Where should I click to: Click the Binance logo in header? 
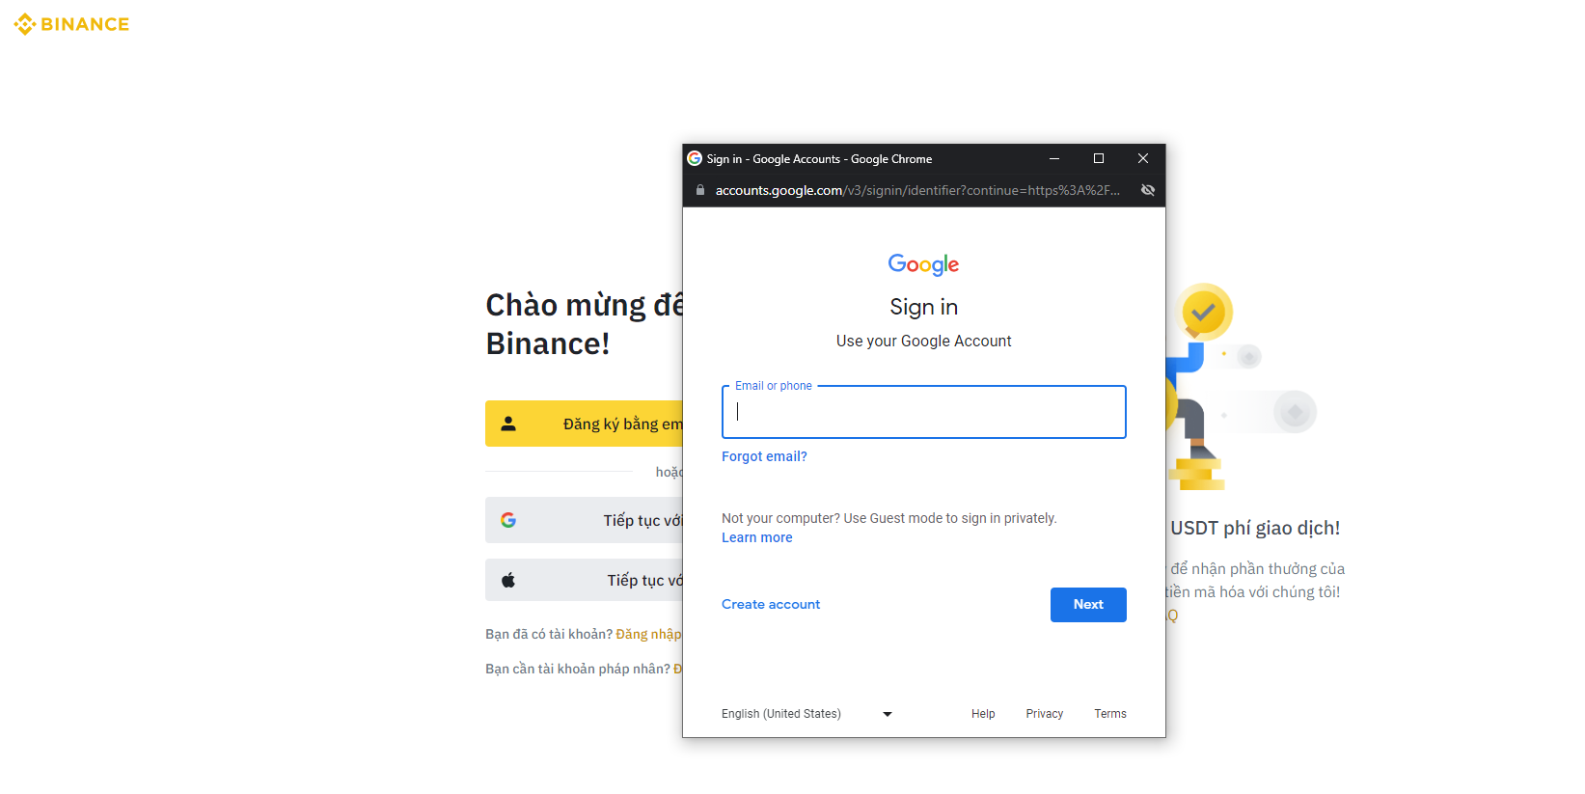click(x=71, y=24)
